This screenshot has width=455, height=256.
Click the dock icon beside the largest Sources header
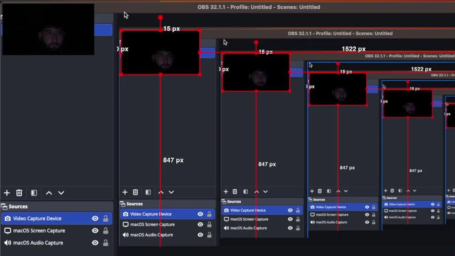(4, 207)
